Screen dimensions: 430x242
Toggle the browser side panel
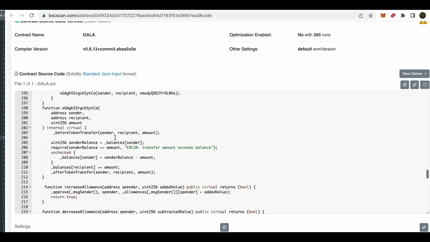(x=413, y=15)
